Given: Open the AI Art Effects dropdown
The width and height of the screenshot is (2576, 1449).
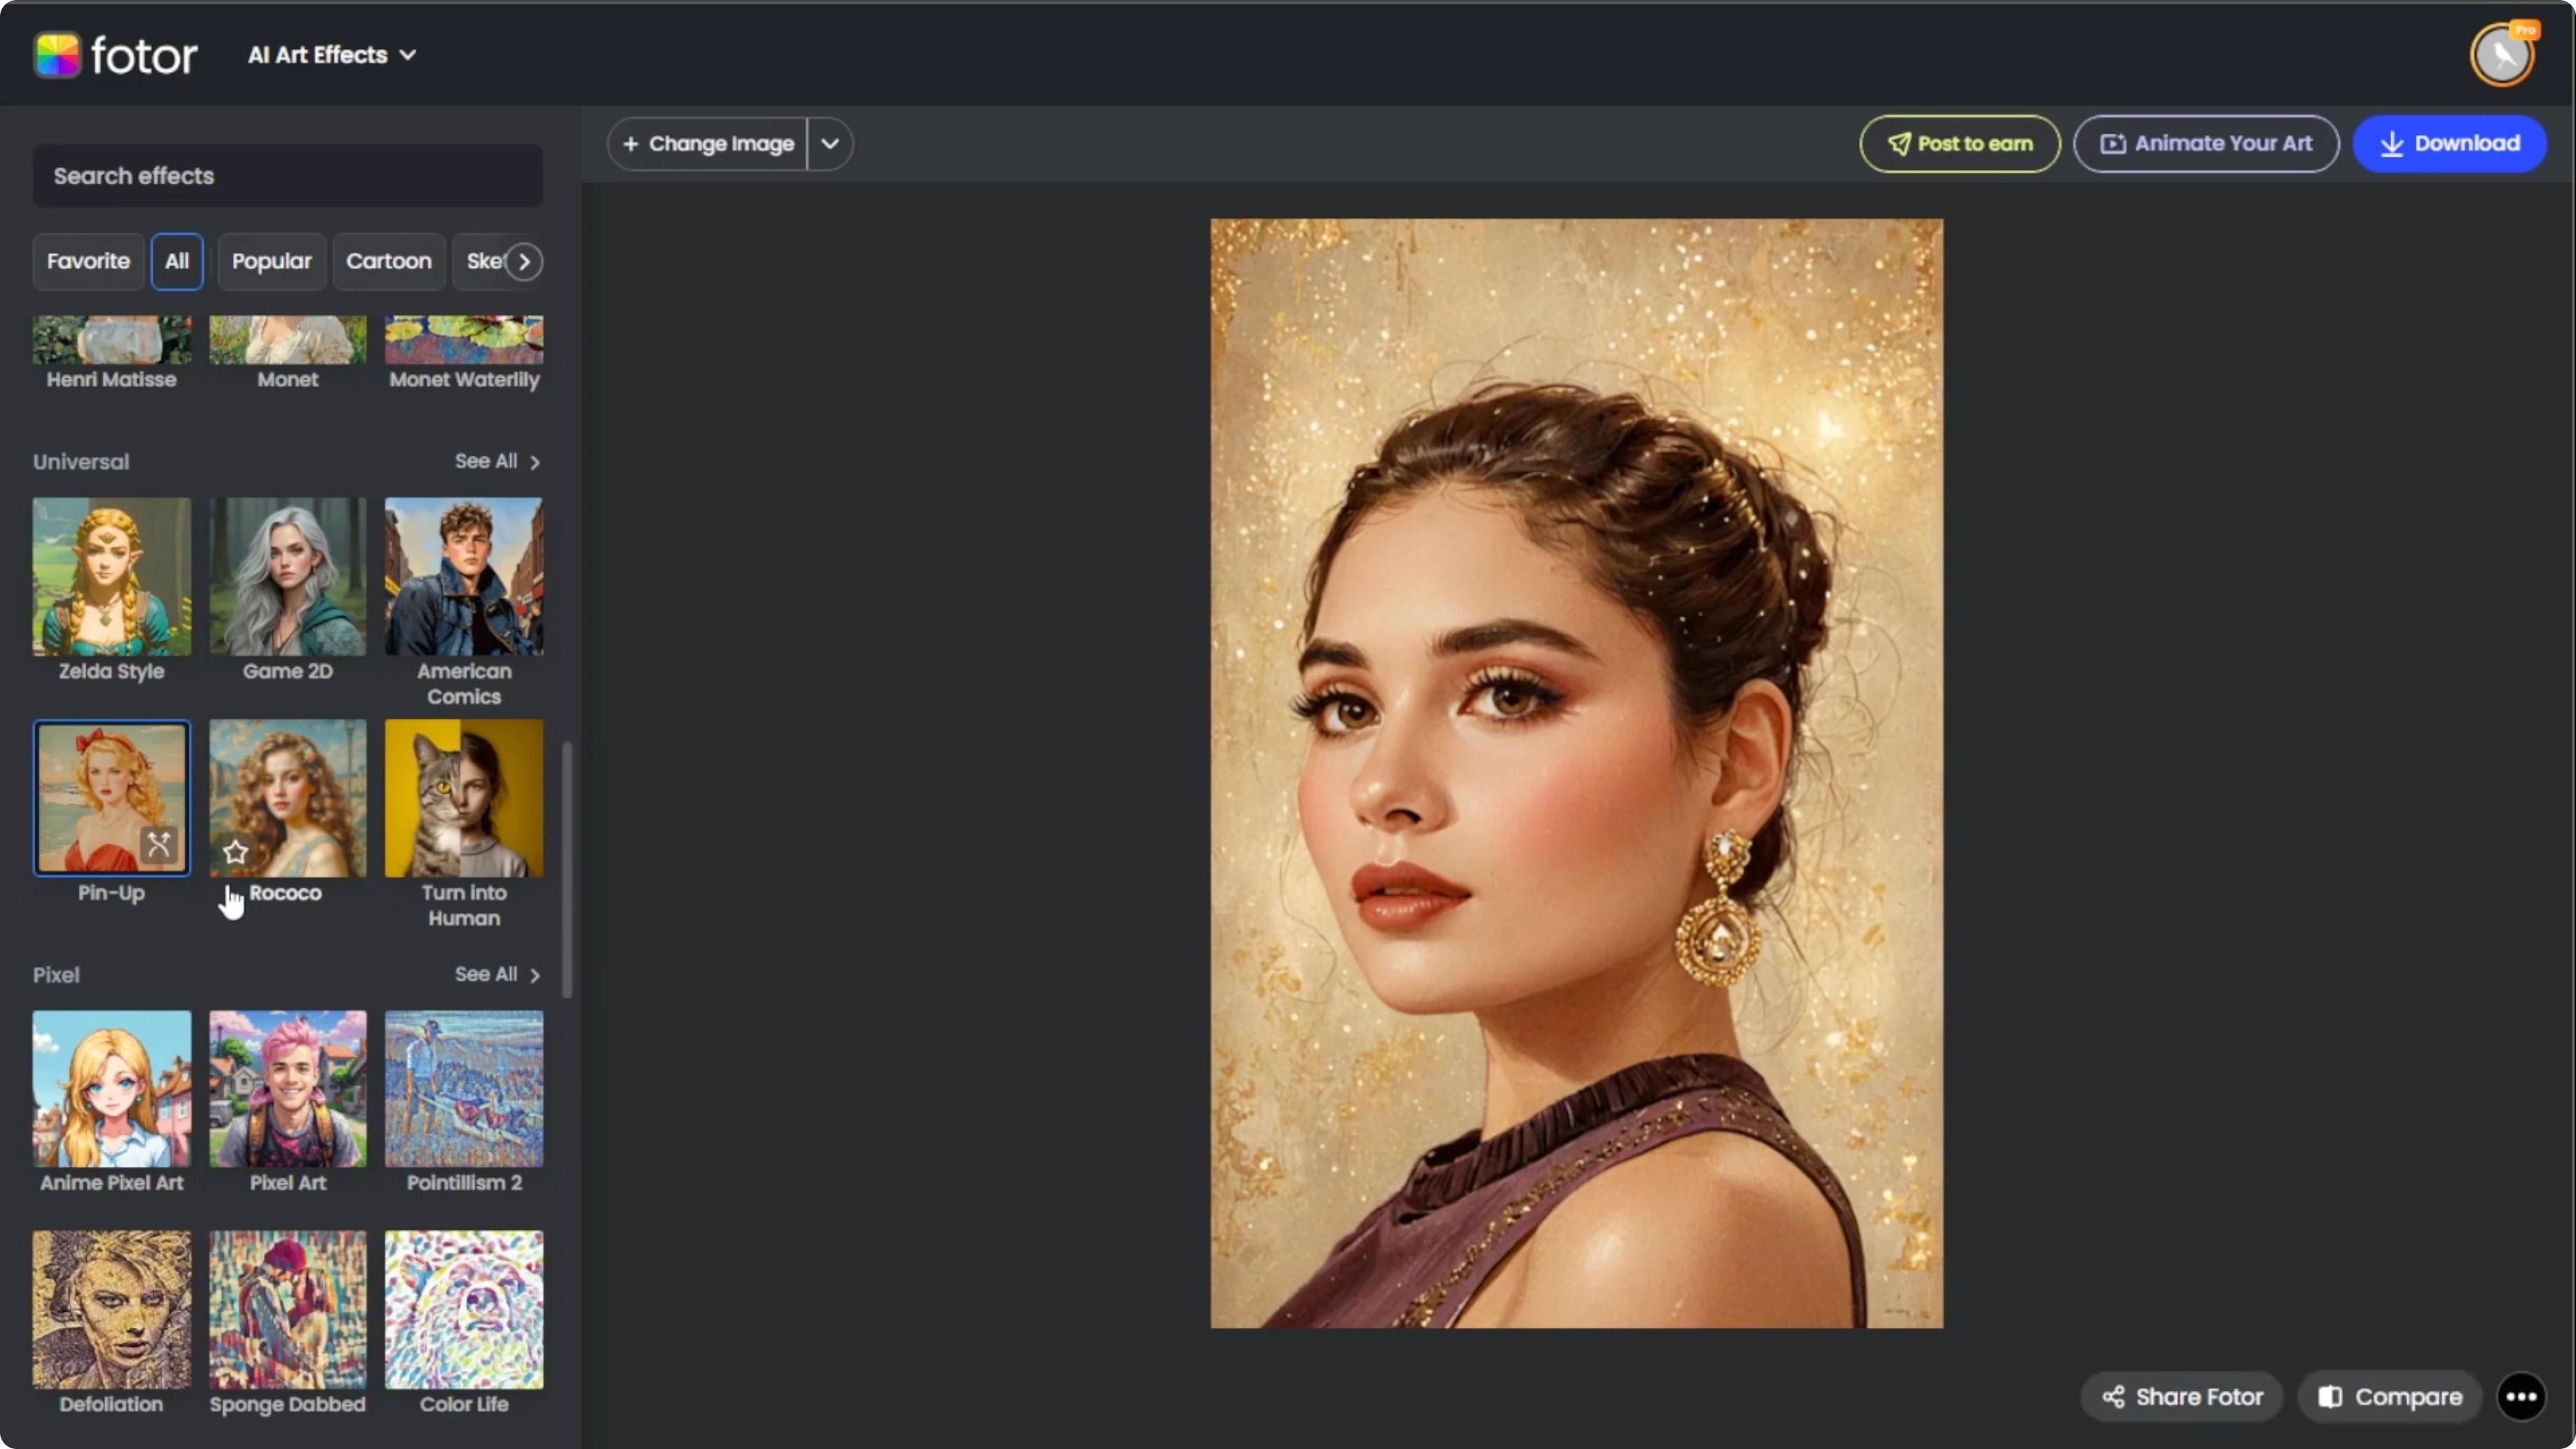Looking at the screenshot, I should point(332,55).
